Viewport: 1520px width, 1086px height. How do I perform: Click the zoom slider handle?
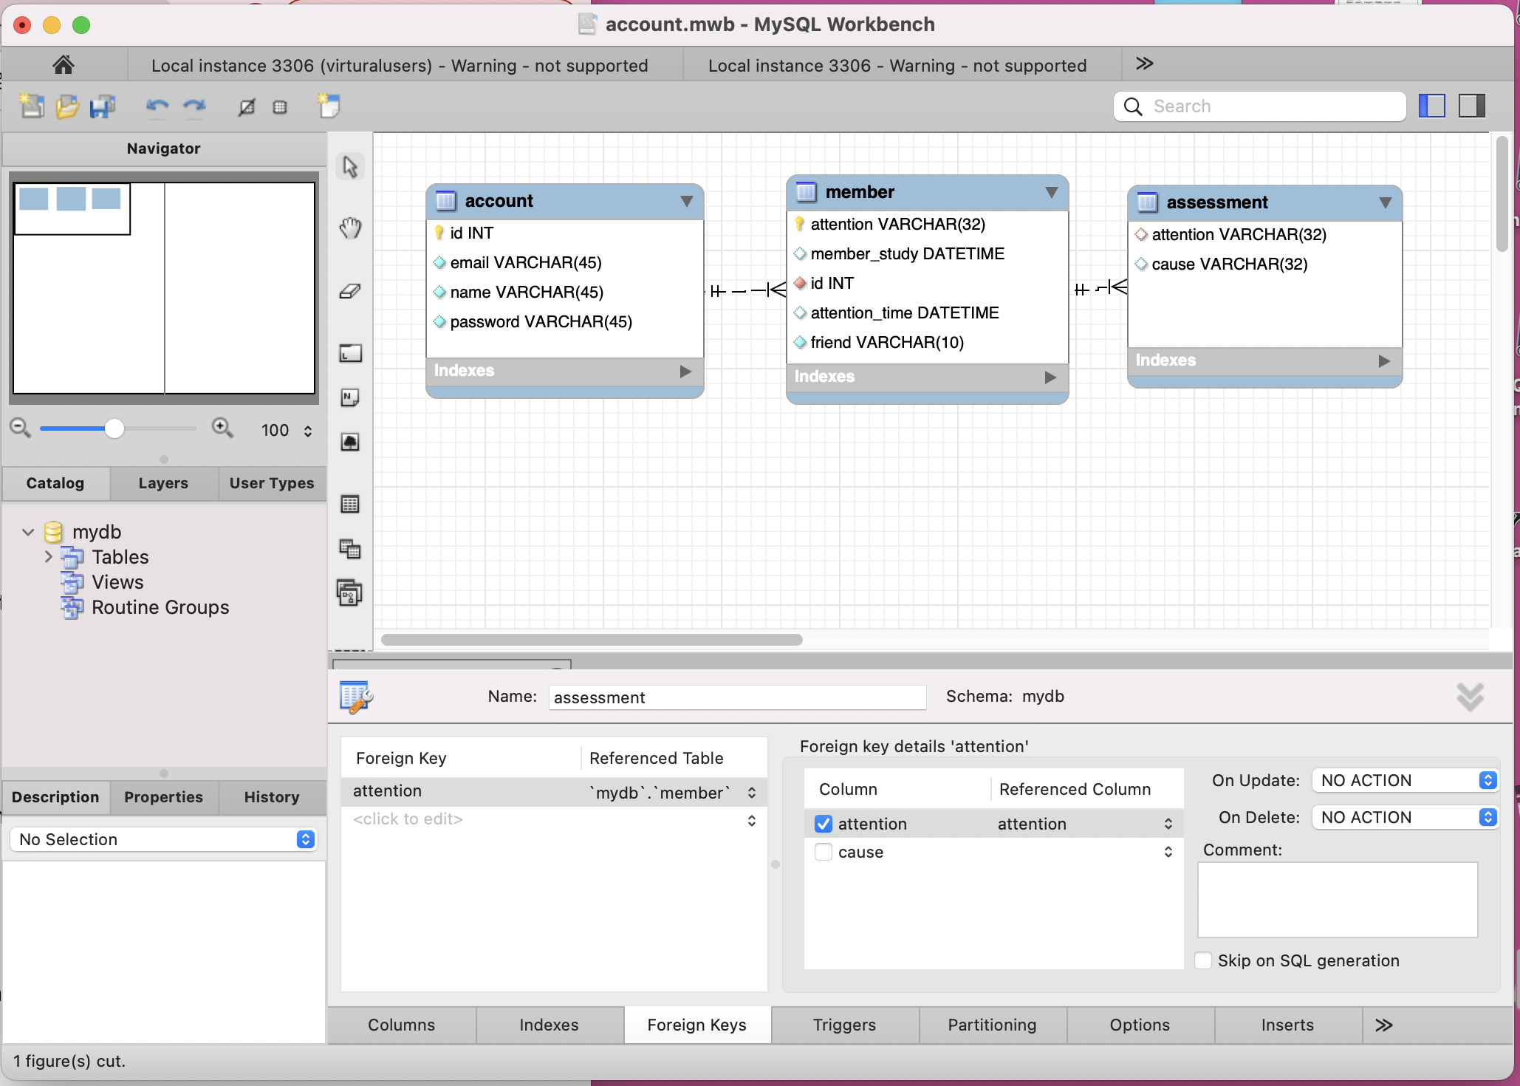click(x=114, y=428)
